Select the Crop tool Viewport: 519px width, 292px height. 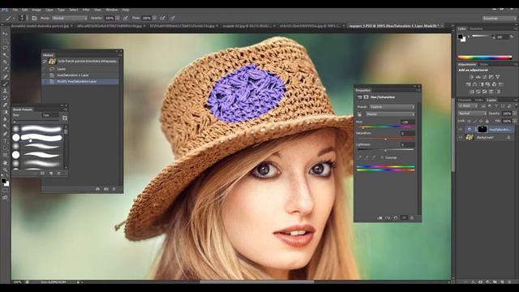pyautogui.click(x=5, y=62)
